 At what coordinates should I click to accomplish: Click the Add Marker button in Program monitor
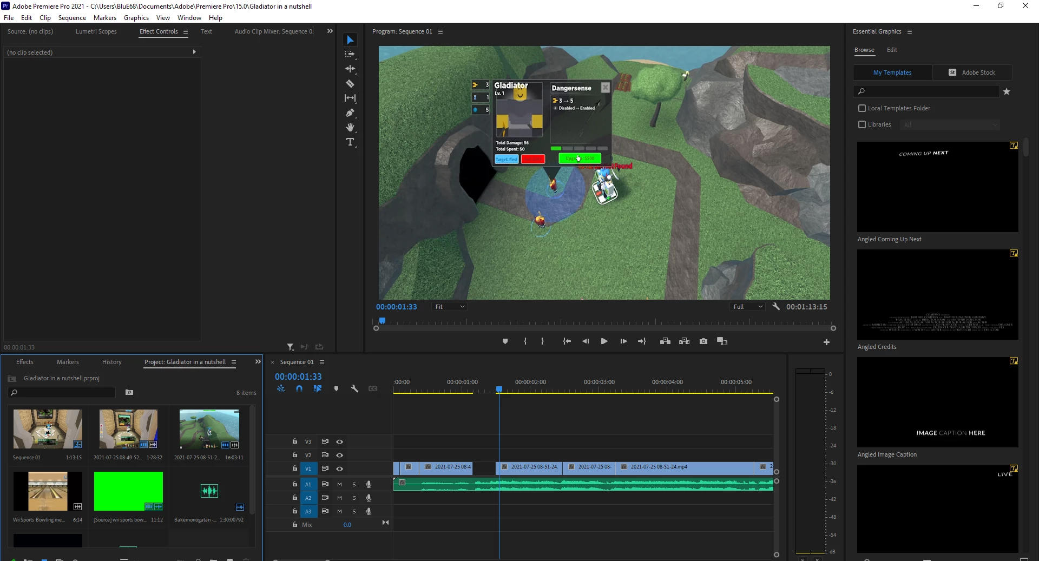505,341
